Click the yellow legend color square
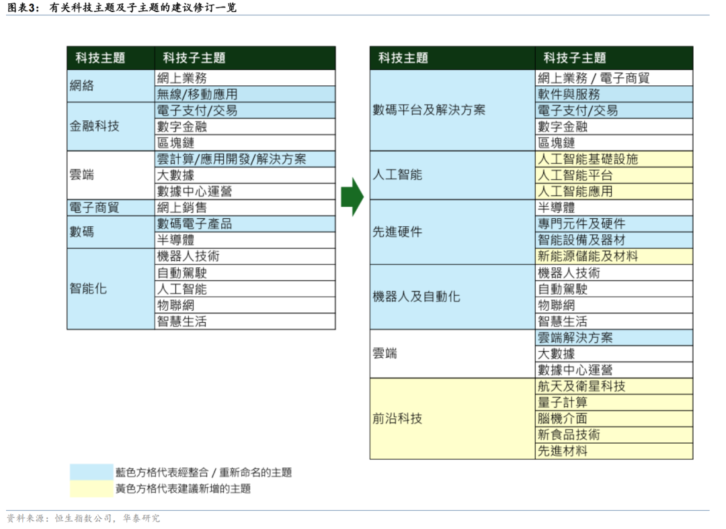726x529 pixels. 91,489
